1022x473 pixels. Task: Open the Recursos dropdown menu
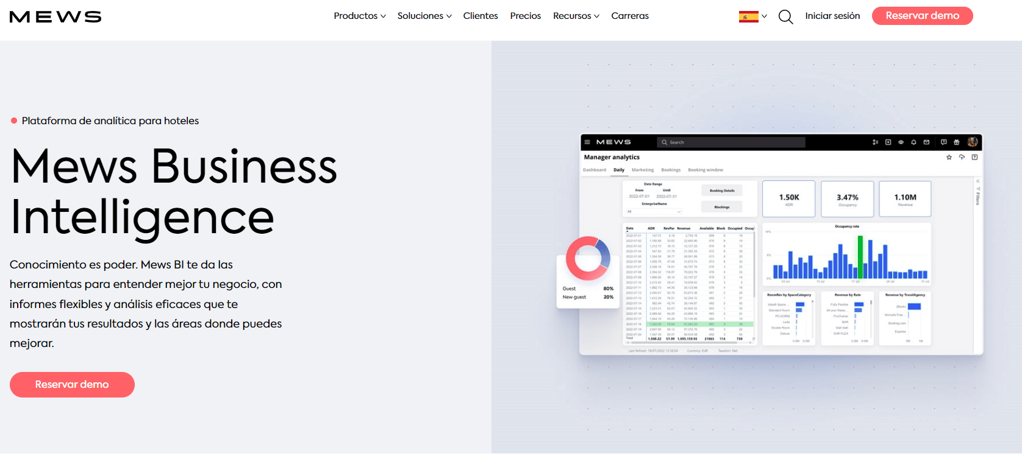click(x=576, y=16)
